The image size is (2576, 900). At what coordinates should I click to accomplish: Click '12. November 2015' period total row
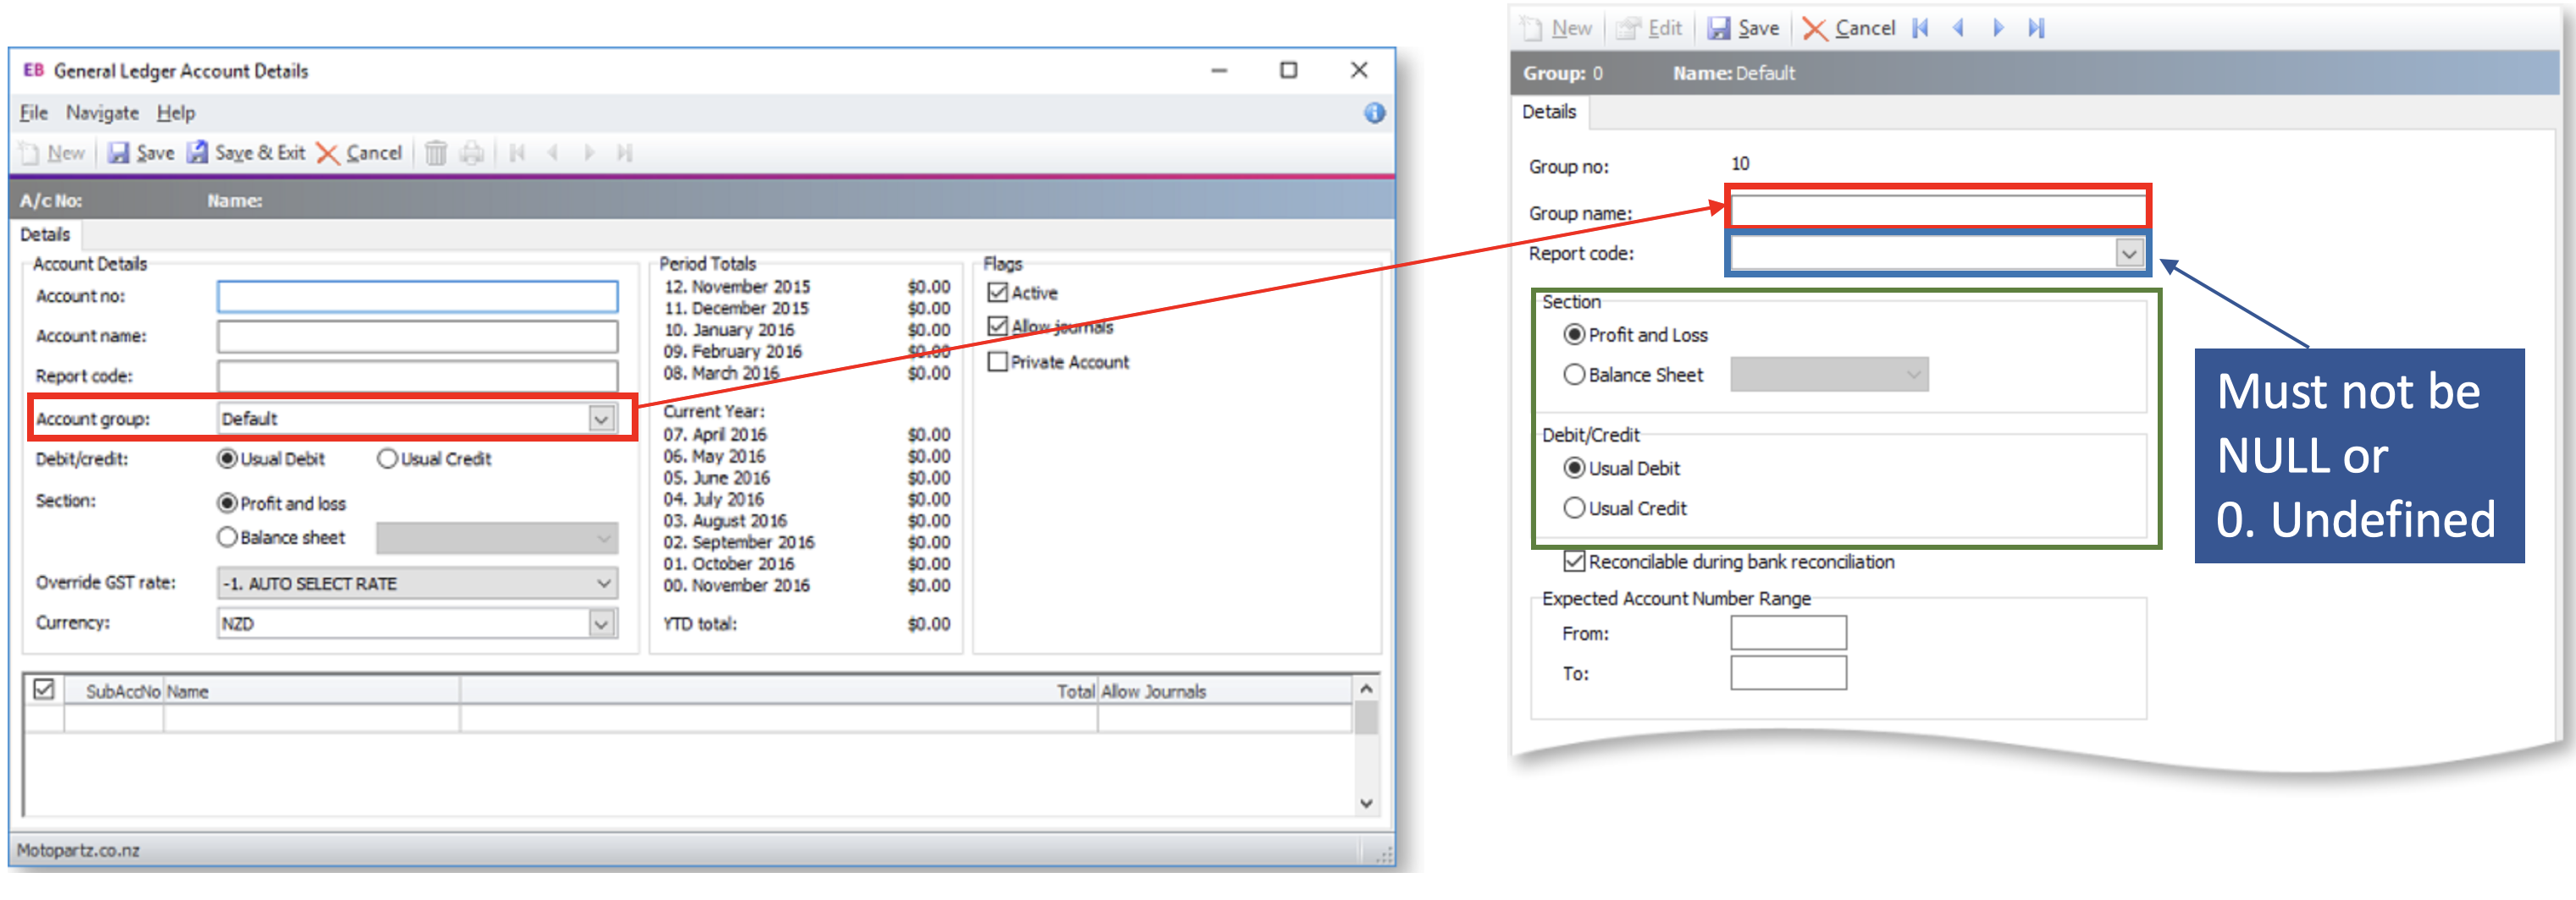click(806, 287)
